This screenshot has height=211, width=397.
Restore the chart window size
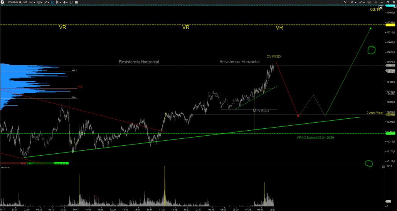[x=388, y=2]
